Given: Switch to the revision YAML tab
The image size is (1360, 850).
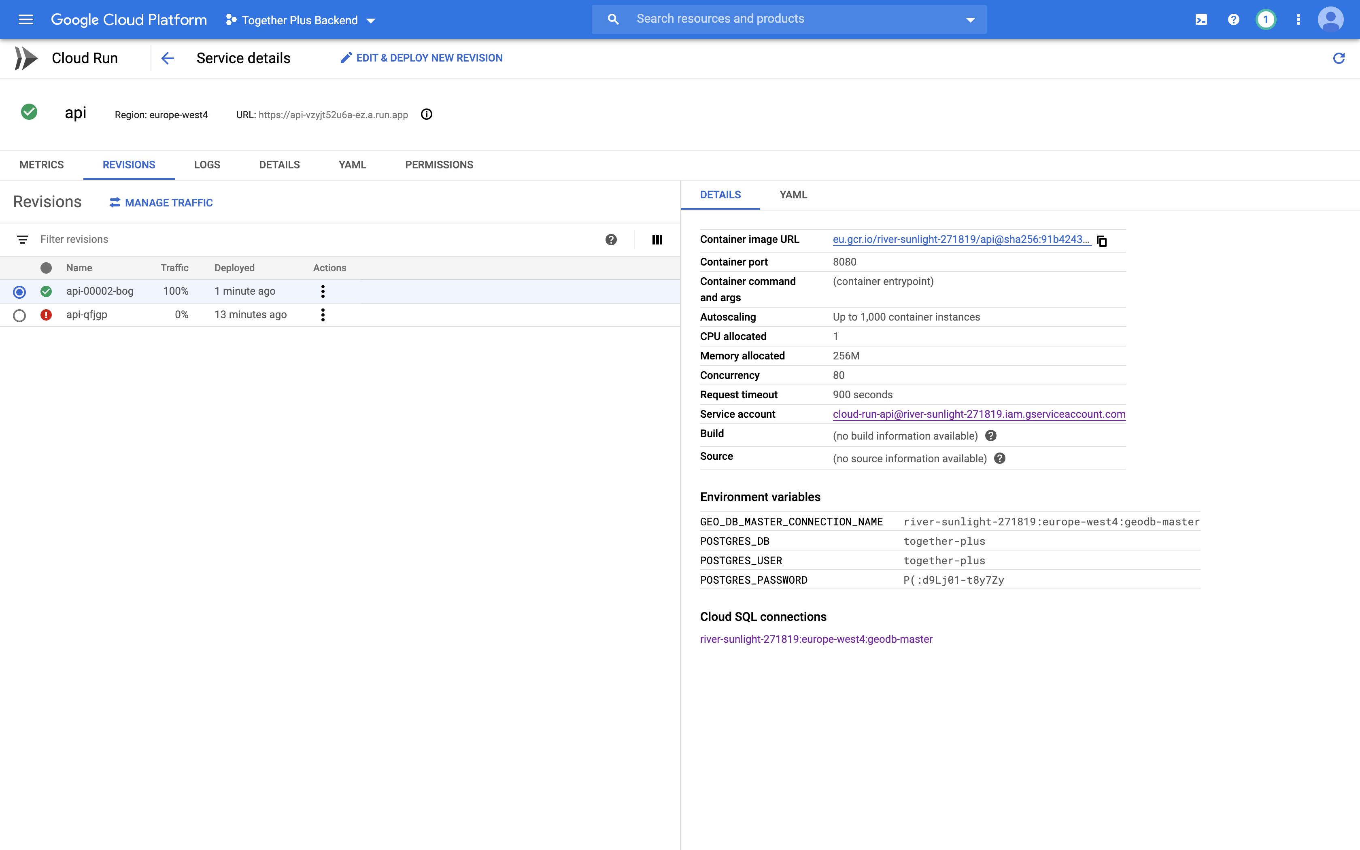Looking at the screenshot, I should coord(793,195).
